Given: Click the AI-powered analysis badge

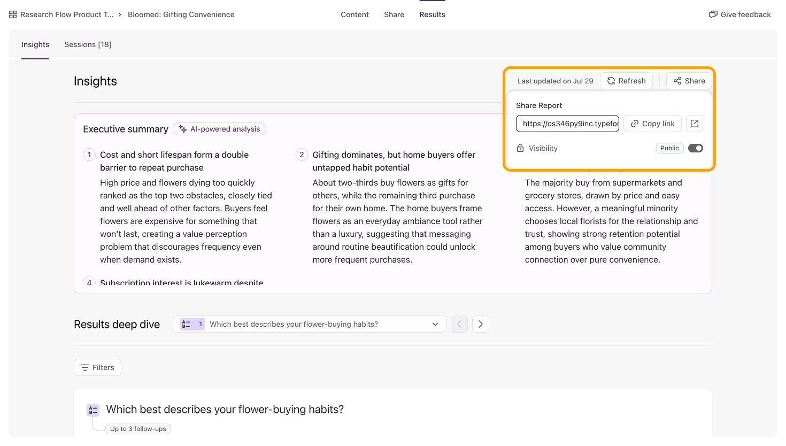Looking at the screenshot, I should tap(219, 129).
